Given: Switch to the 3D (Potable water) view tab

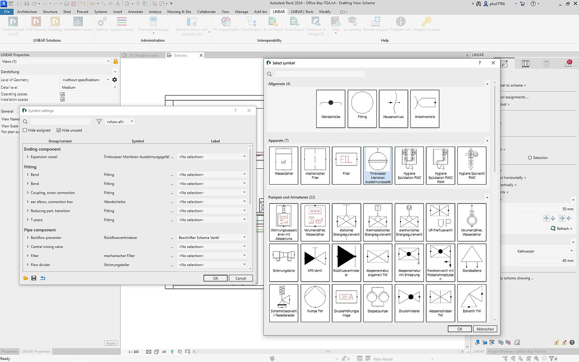Looking at the screenshot, I should (144, 55).
